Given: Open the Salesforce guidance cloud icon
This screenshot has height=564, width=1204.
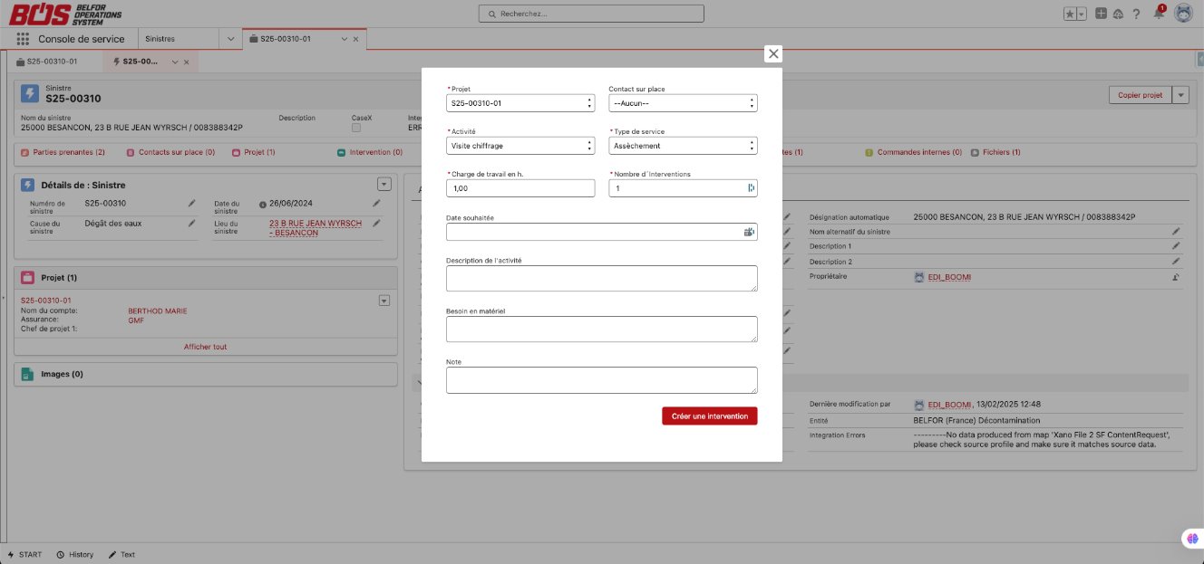Looking at the screenshot, I should 1118,14.
